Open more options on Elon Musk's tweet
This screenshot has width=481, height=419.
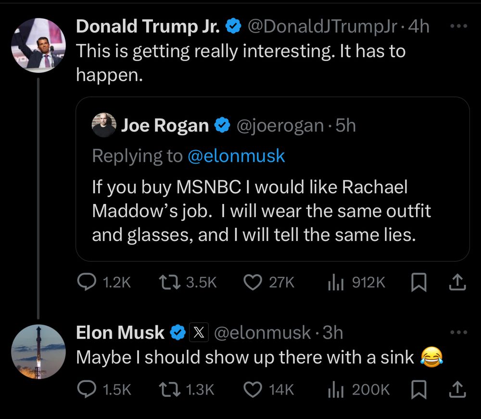(x=459, y=331)
